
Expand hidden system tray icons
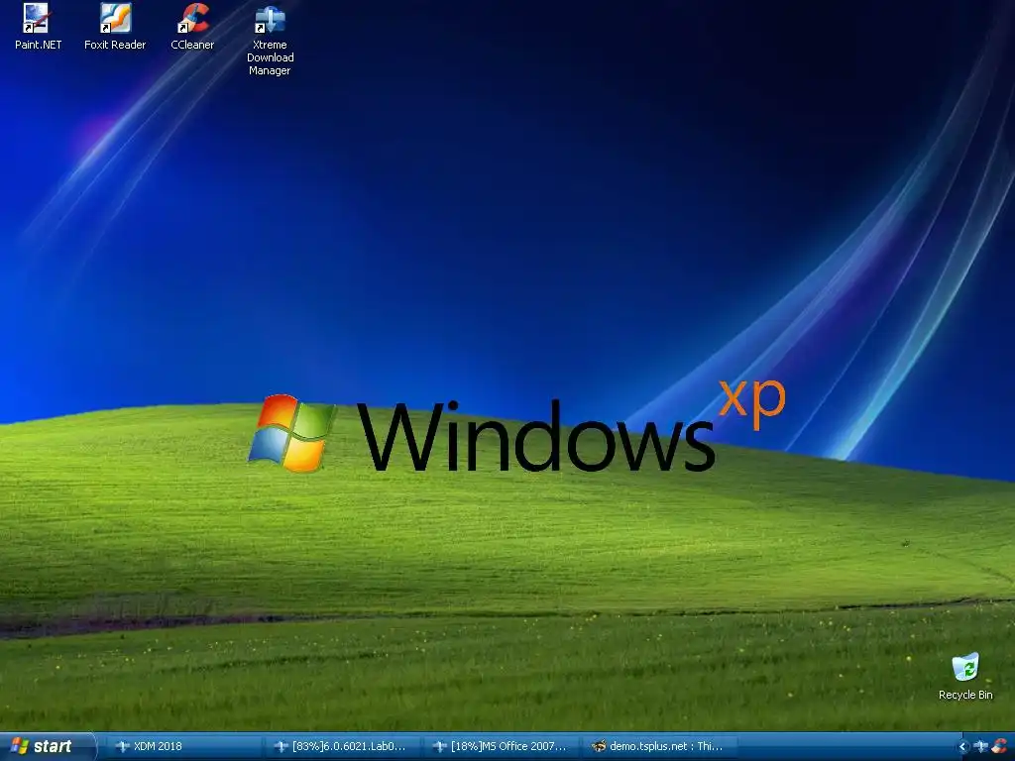(962, 747)
